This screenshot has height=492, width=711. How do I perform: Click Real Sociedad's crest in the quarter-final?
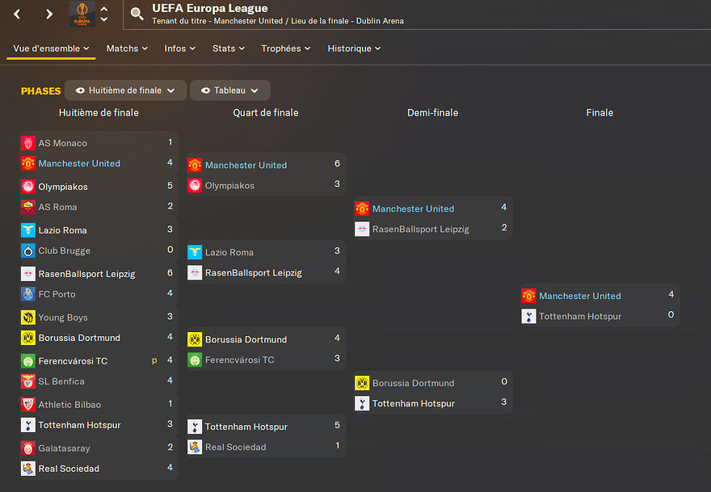[195, 447]
